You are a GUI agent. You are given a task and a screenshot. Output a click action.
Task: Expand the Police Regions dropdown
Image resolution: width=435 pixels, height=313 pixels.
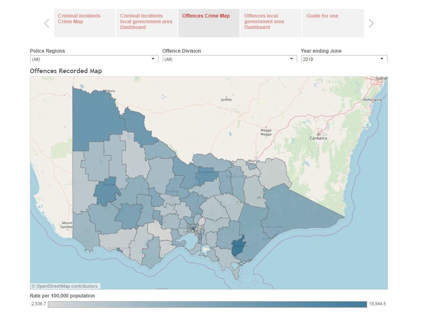pyautogui.click(x=94, y=59)
